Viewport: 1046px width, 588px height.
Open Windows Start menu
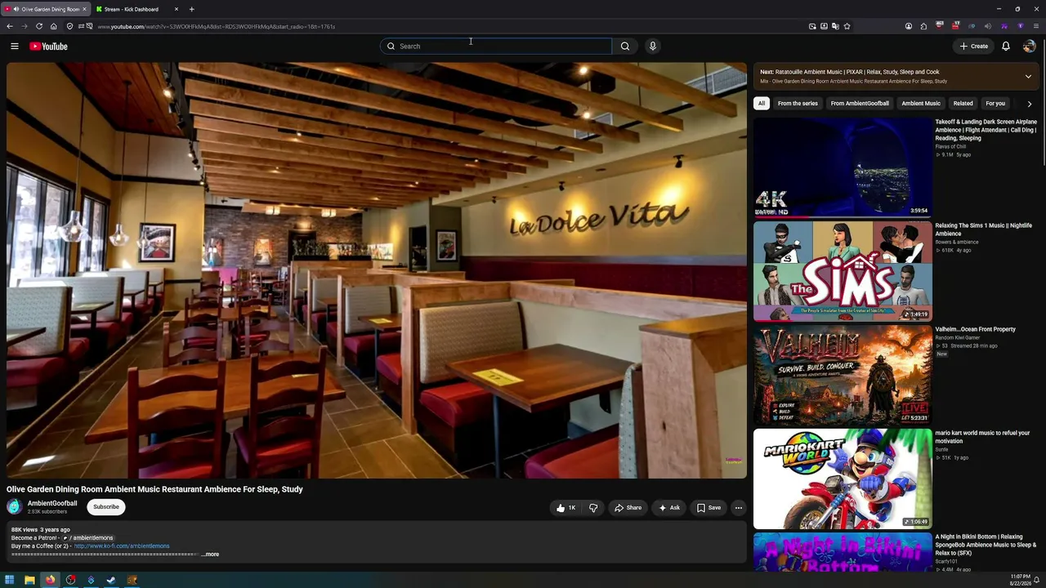10,580
